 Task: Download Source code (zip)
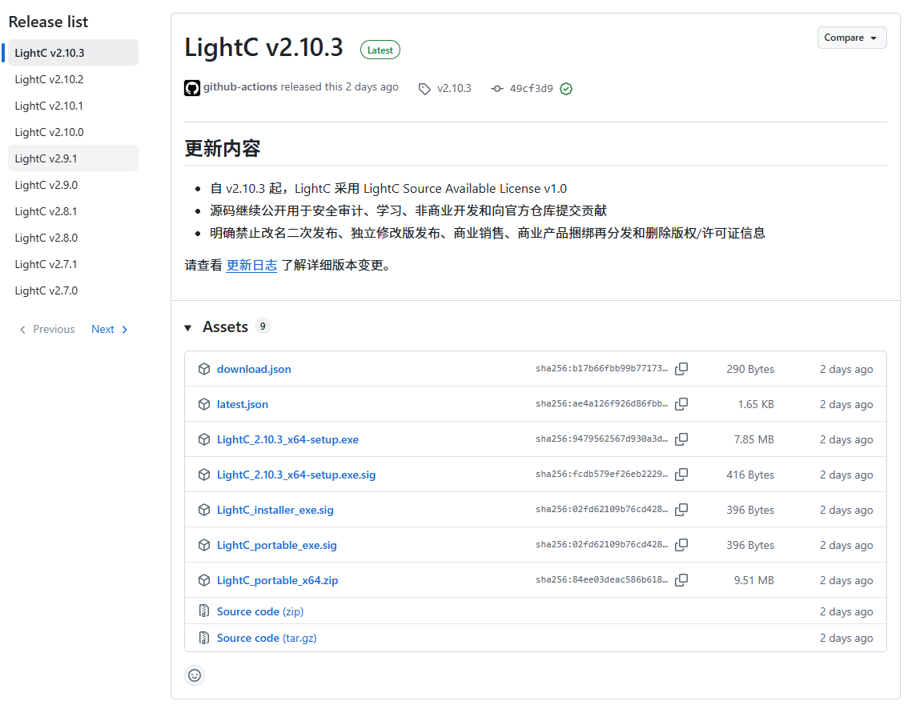click(260, 611)
